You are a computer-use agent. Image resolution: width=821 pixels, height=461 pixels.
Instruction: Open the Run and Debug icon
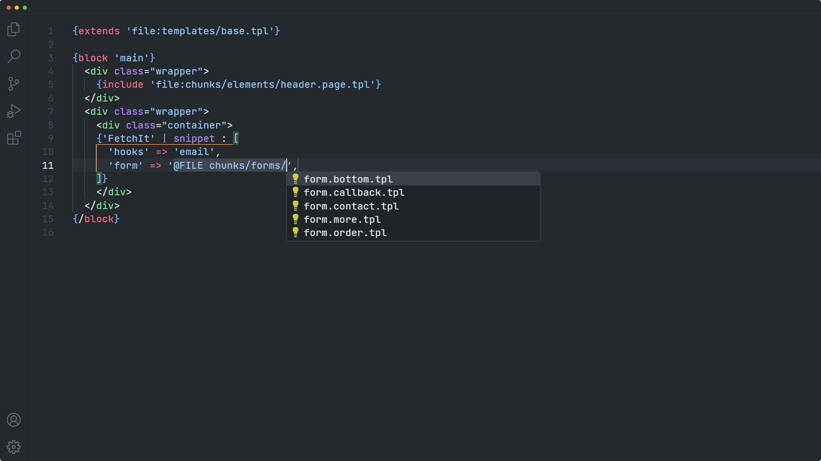[13, 111]
